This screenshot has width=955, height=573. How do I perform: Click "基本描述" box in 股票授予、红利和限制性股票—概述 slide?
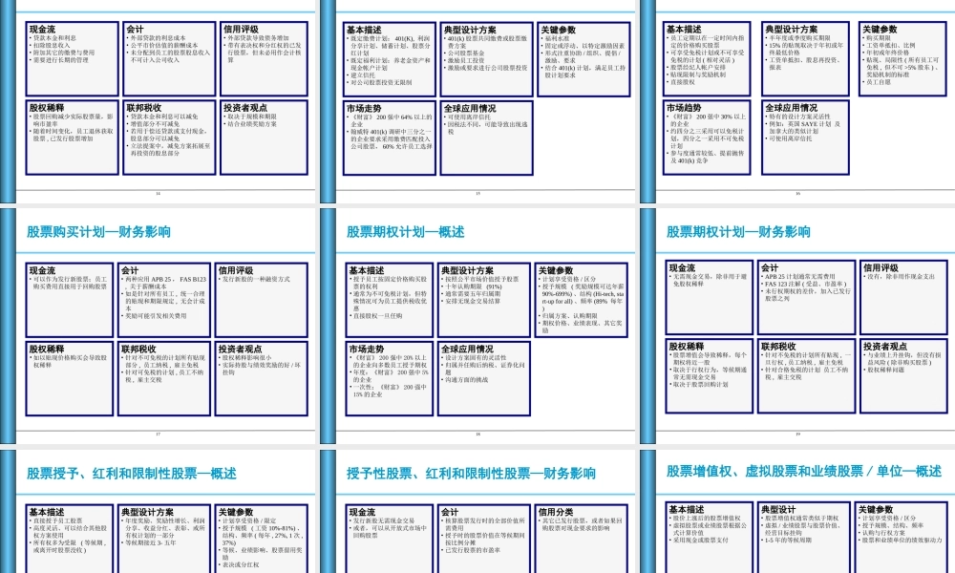[x=70, y=539]
